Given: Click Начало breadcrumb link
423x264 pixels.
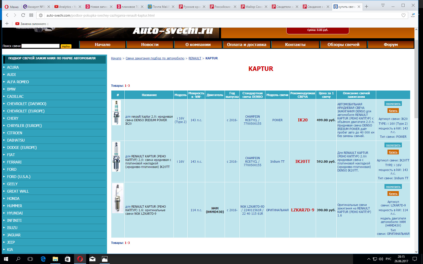Looking at the screenshot, I should (116, 58).
